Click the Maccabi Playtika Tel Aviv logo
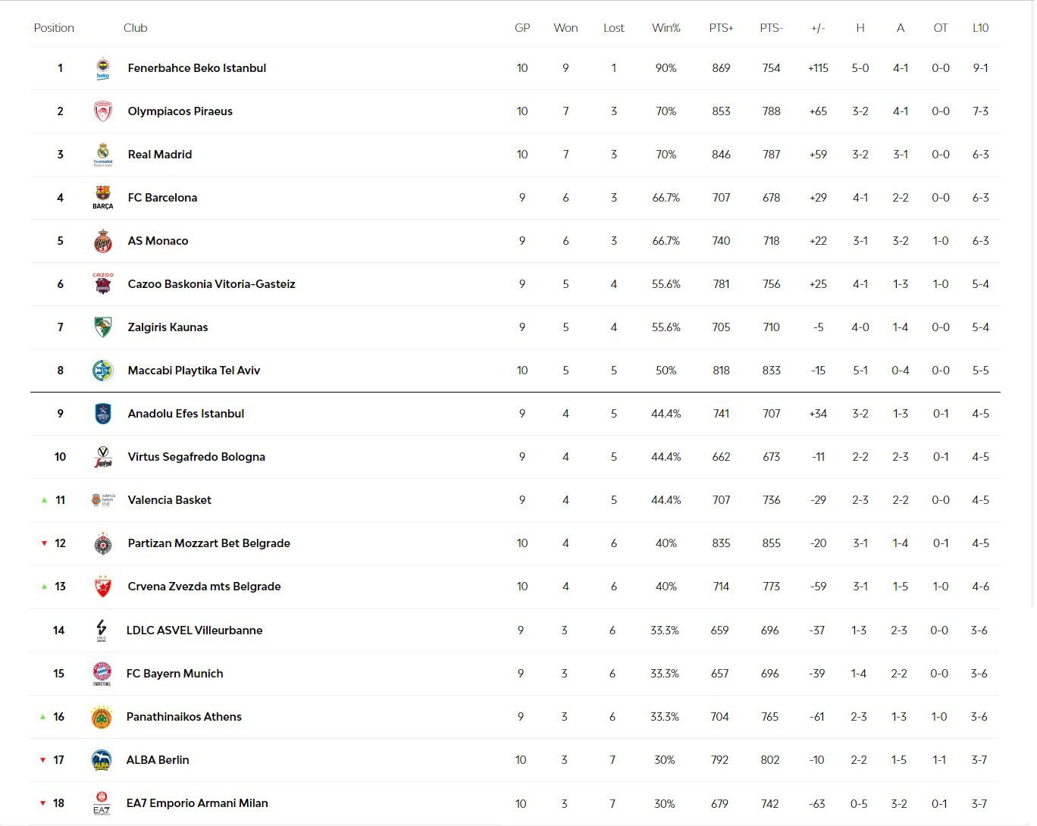Viewport: 1037px width, 826px height. pyautogui.click(x=102, y=371)
